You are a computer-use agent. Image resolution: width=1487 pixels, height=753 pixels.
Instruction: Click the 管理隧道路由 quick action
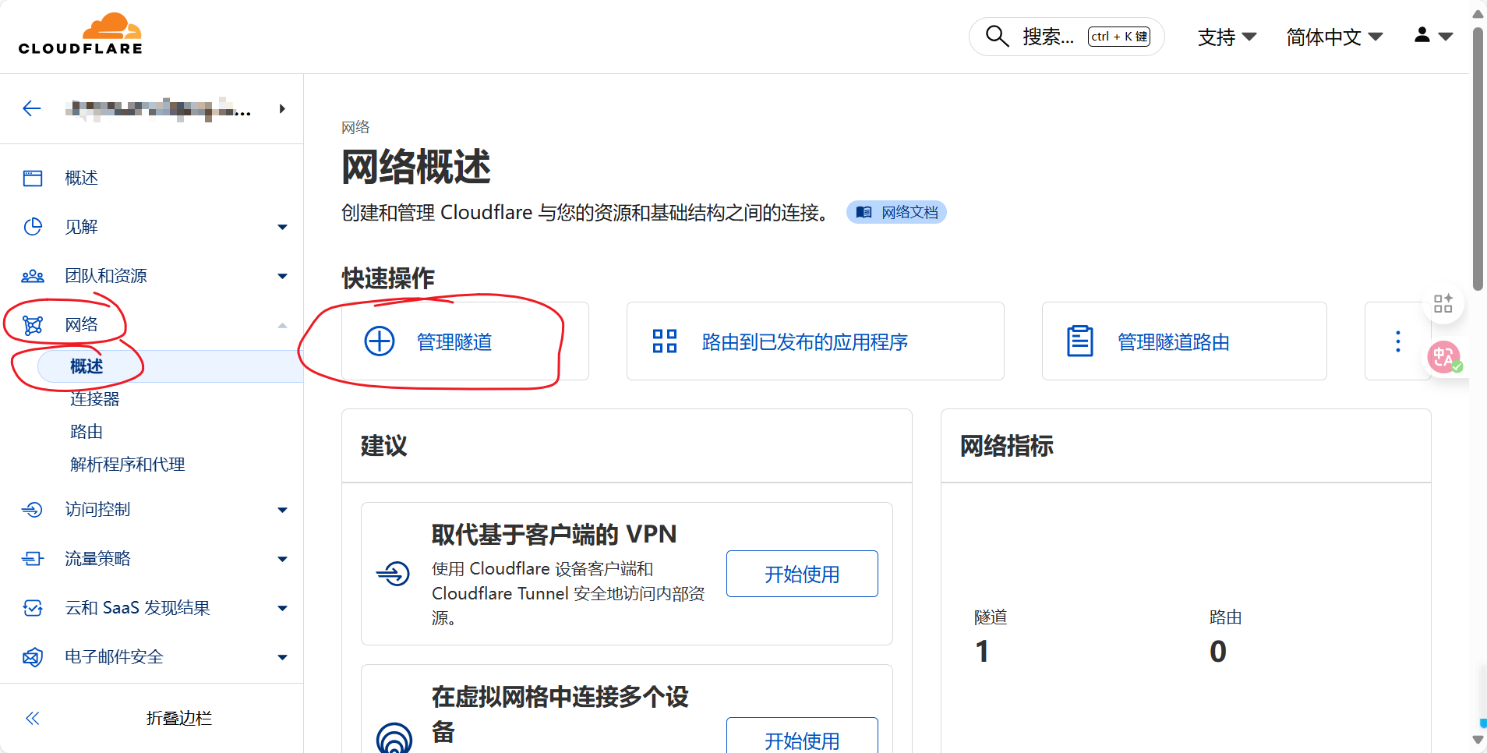(1185, 341)
